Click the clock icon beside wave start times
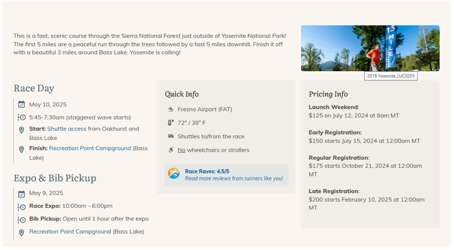The width and height of the screenshot is (454, 250). (x=21, y=117)
